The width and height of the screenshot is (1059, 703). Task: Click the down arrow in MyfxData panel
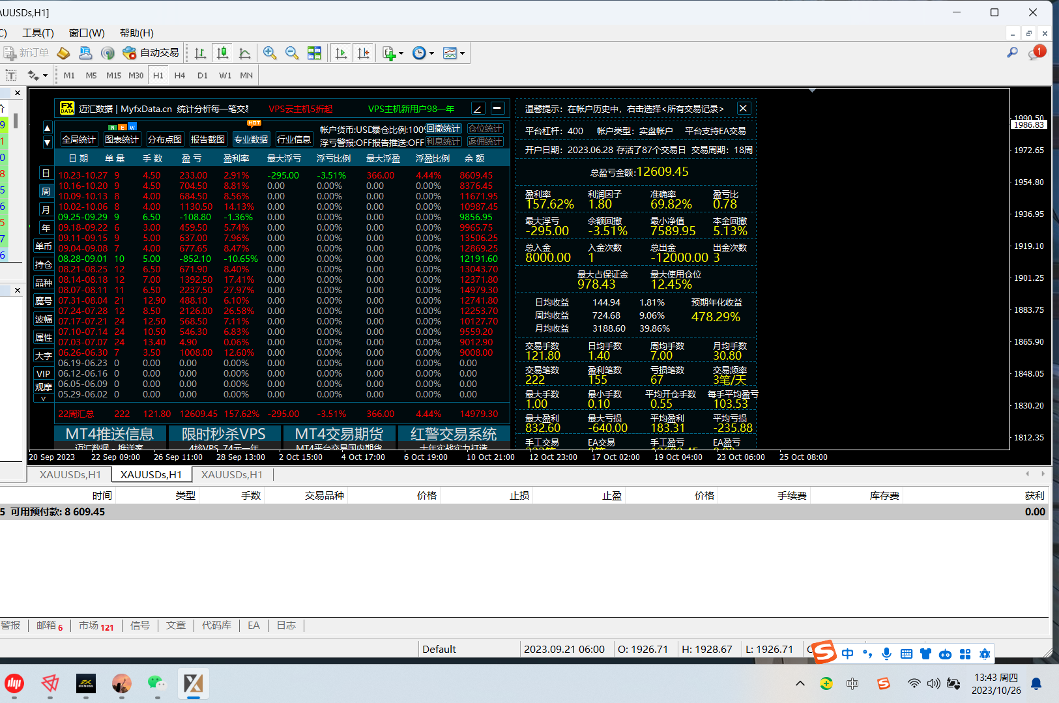click(x=47, y=142)
